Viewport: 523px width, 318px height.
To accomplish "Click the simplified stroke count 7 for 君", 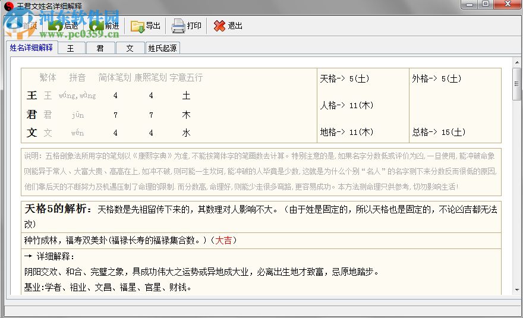I will point(115,115).
